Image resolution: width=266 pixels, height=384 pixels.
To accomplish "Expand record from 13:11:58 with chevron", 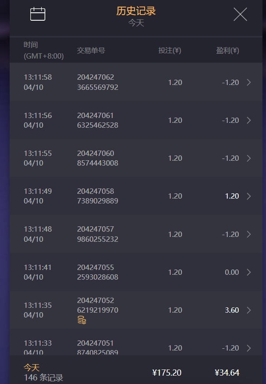I will (x=249, y=82).
